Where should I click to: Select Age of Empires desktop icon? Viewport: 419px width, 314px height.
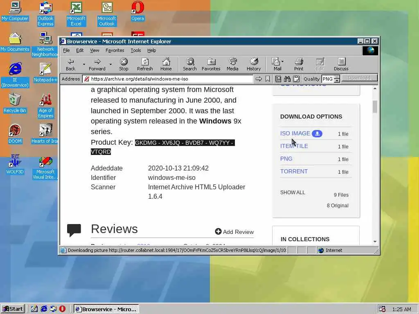(x=45, y=105)
